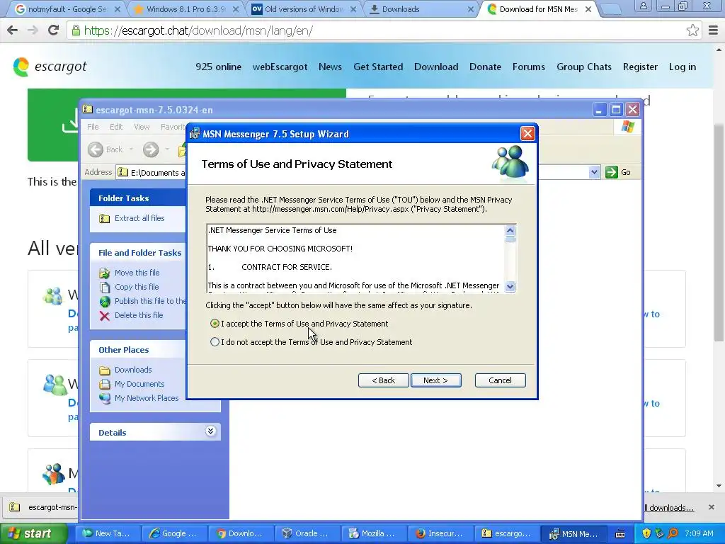Open Forums nav link

(528, 67)
